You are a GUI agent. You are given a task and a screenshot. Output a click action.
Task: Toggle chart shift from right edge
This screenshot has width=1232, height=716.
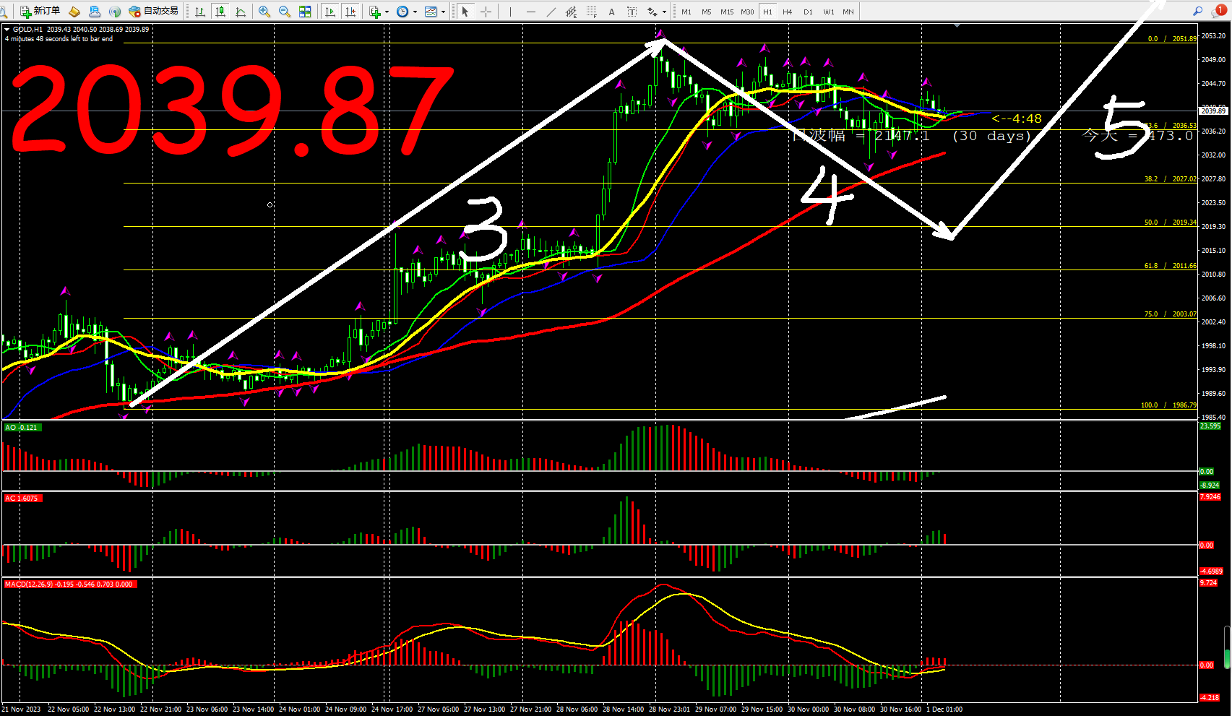(350, 12)
